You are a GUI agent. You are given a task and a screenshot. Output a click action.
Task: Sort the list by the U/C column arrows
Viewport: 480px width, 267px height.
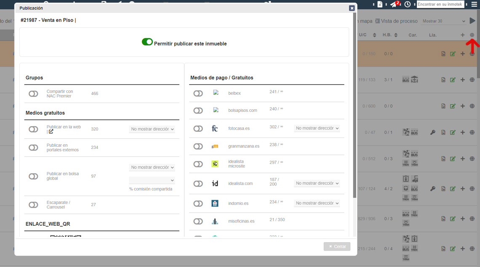tap(374, 35)
